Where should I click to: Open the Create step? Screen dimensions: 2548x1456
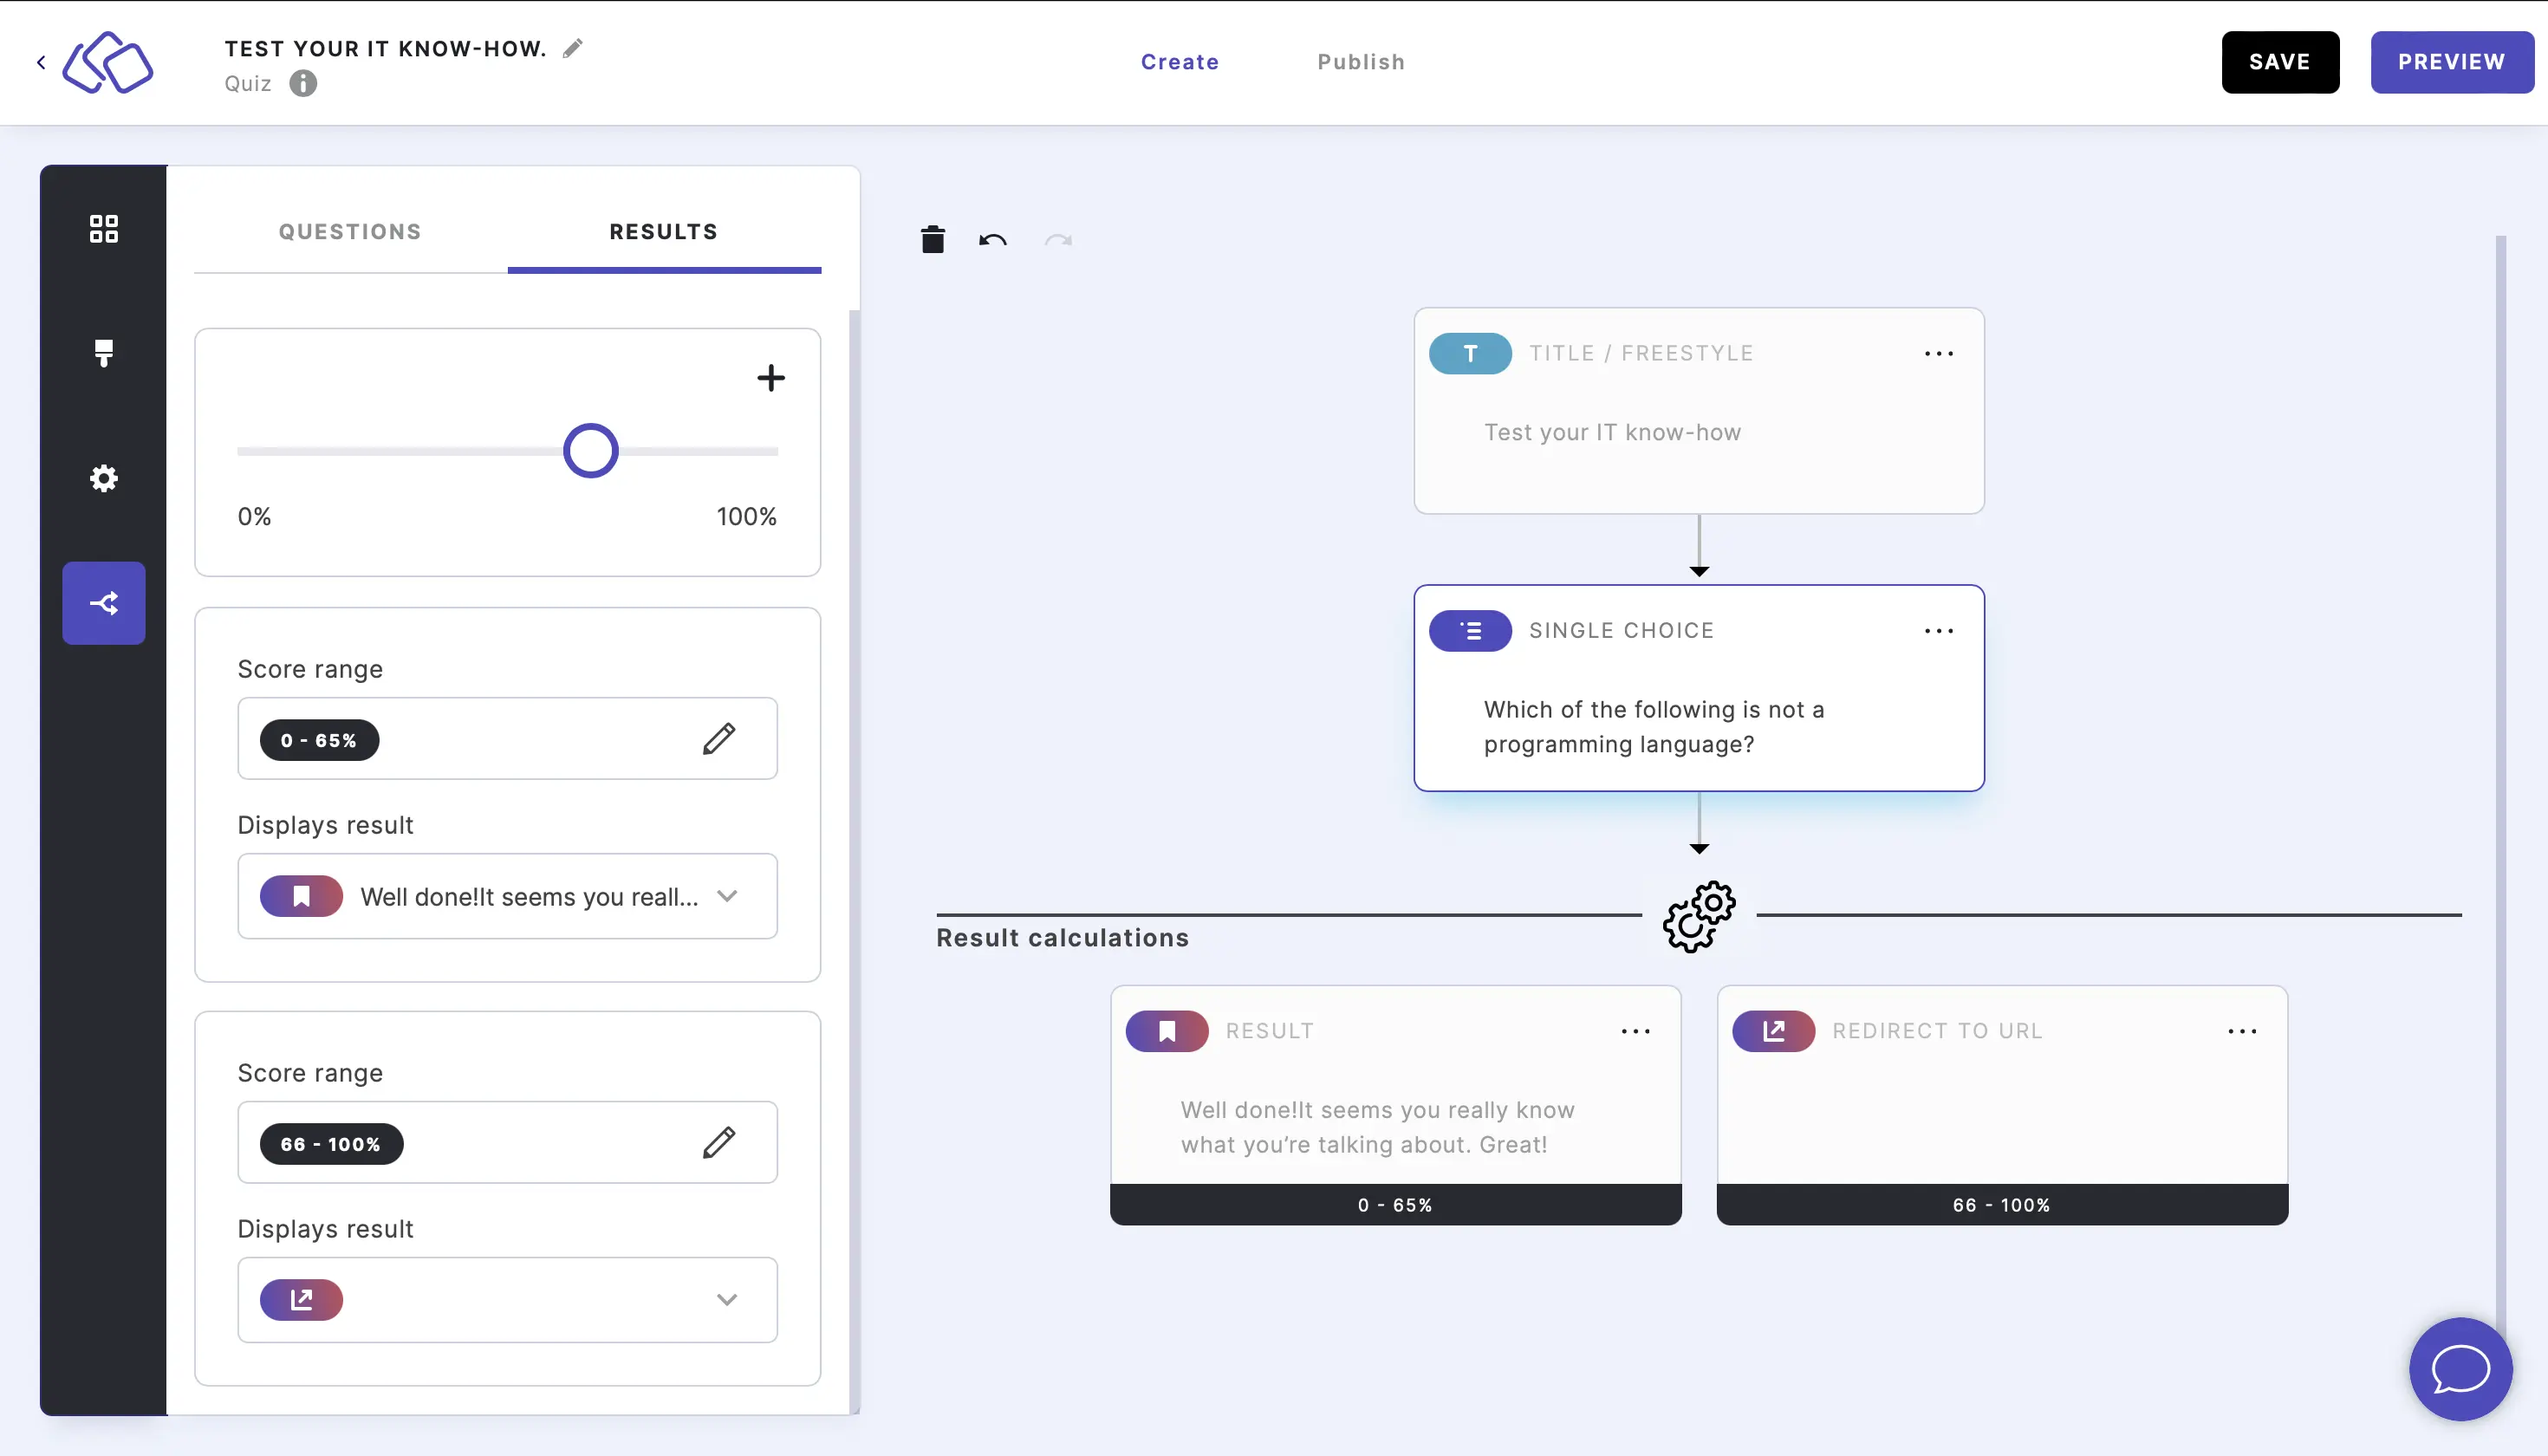(x=1180, y=62)
